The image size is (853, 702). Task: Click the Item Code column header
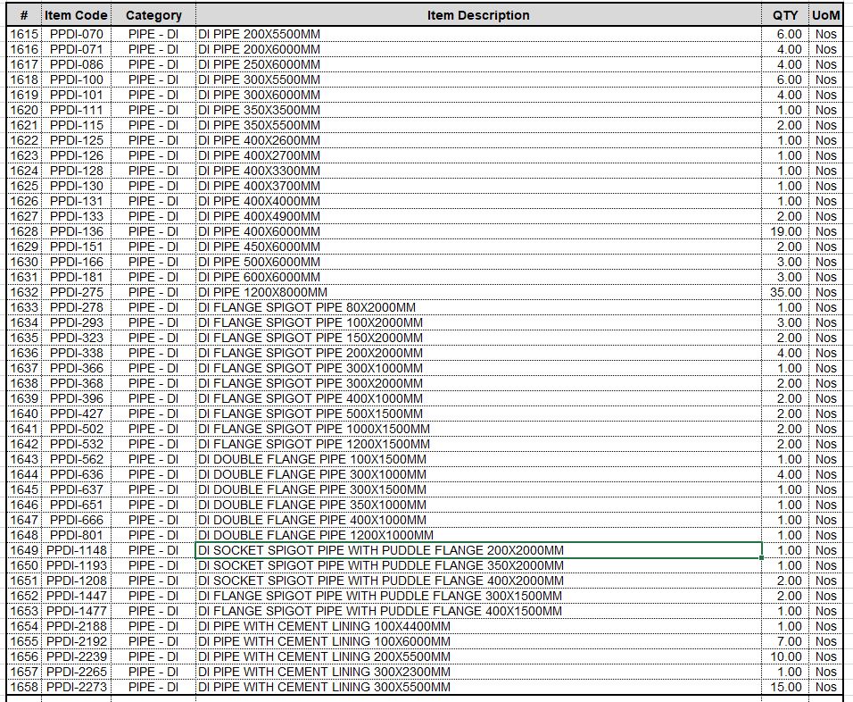click(76, 15)
